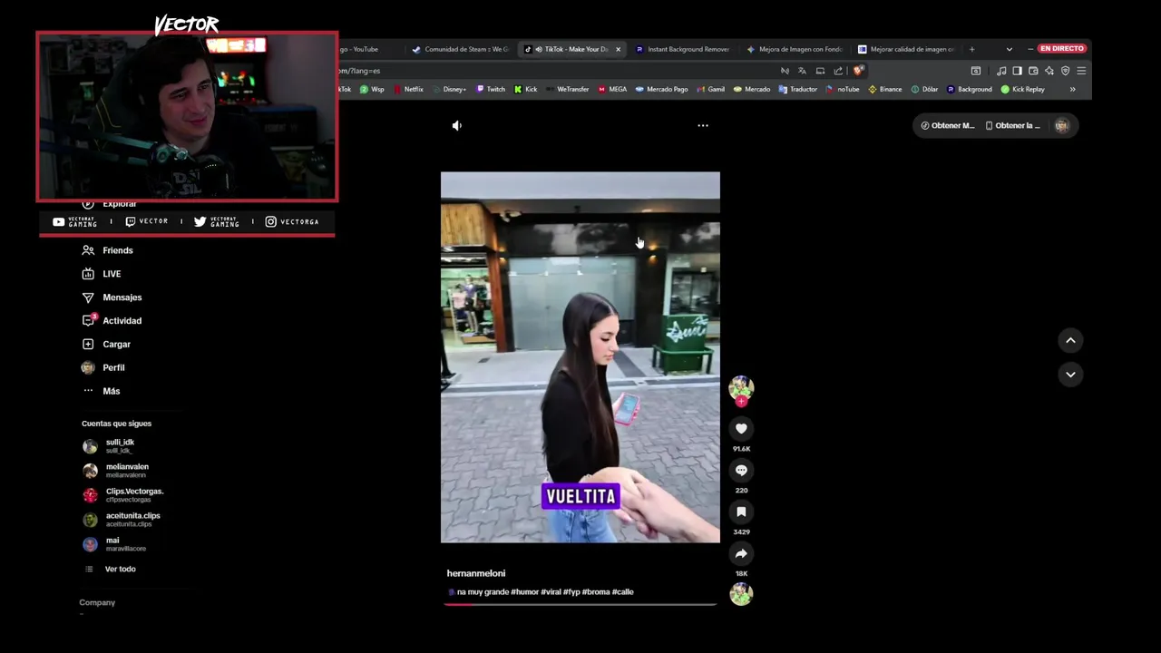Open the #viral hashtag

[551, 591]
